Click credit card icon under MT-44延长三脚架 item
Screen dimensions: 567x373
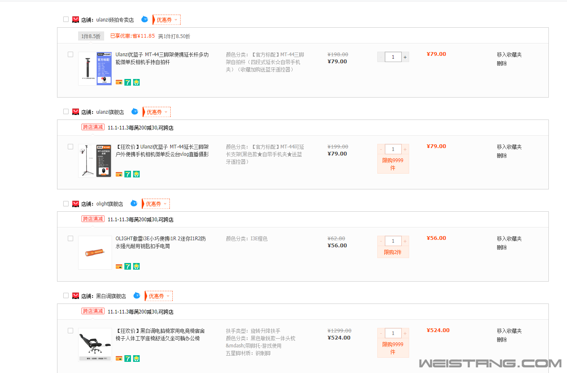[119, 174]
